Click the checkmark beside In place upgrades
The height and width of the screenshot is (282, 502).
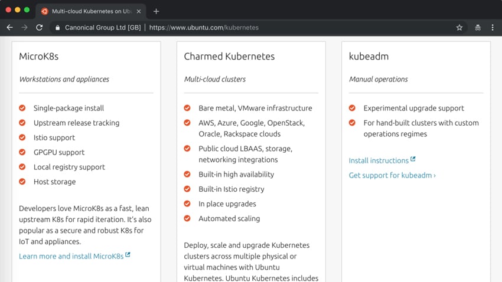(187, 204)
